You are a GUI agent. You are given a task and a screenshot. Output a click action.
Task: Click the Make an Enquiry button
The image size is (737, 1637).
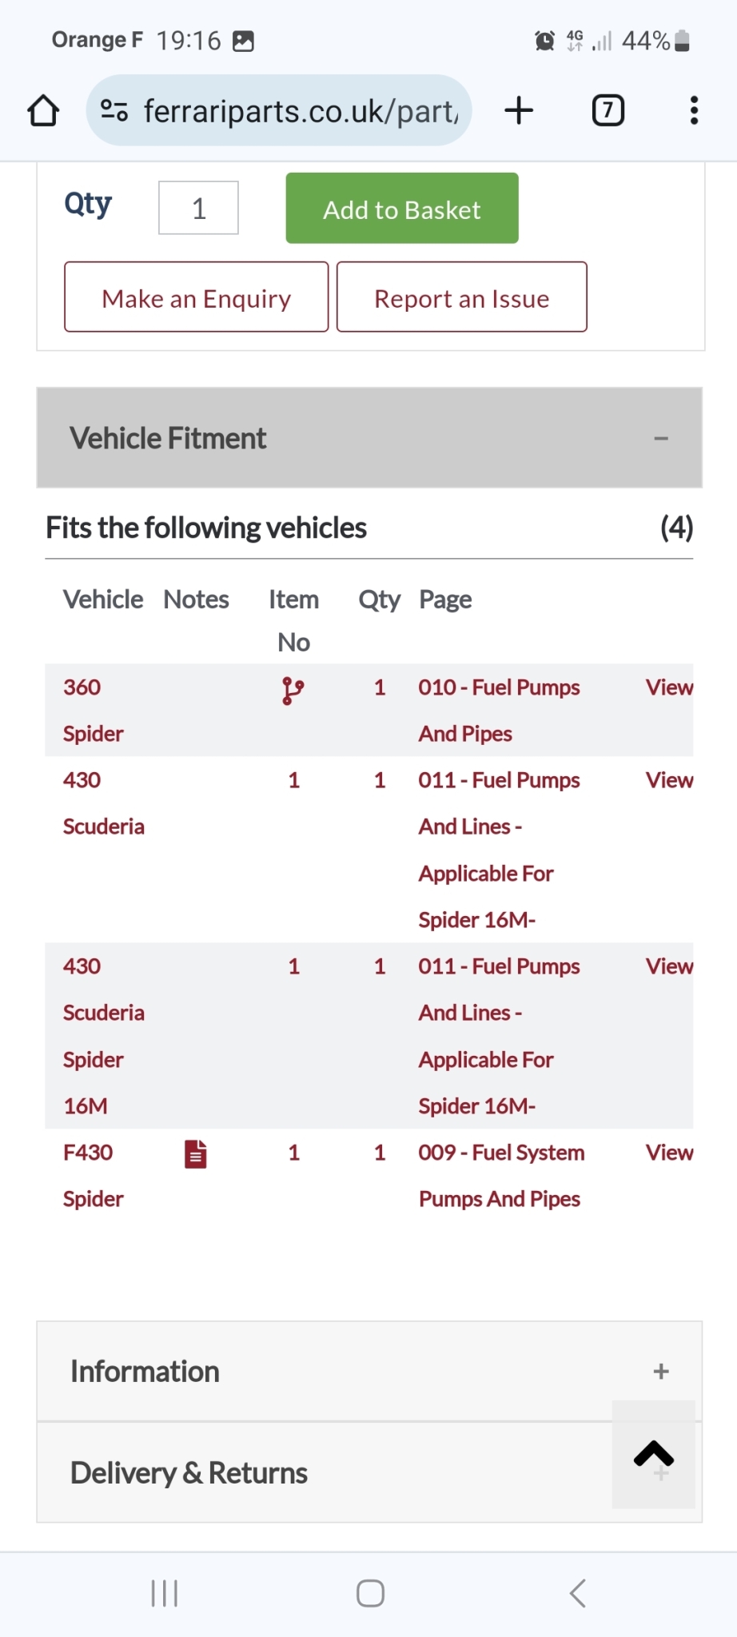[x=197, y=297]
